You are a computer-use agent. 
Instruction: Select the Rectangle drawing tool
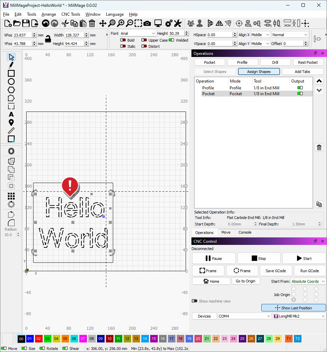(x=11, y=73)
